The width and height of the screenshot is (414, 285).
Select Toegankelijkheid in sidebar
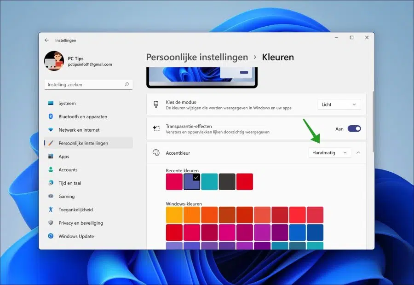[x=88, y=209]
